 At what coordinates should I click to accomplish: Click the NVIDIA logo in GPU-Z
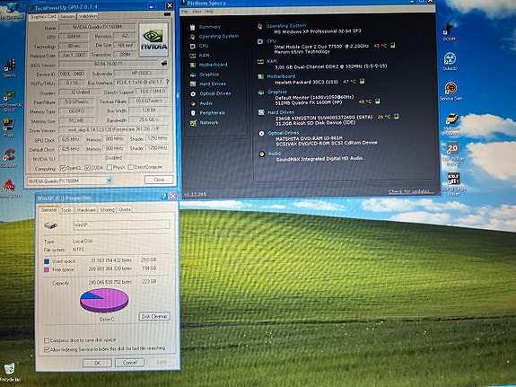tap(153, 40)
